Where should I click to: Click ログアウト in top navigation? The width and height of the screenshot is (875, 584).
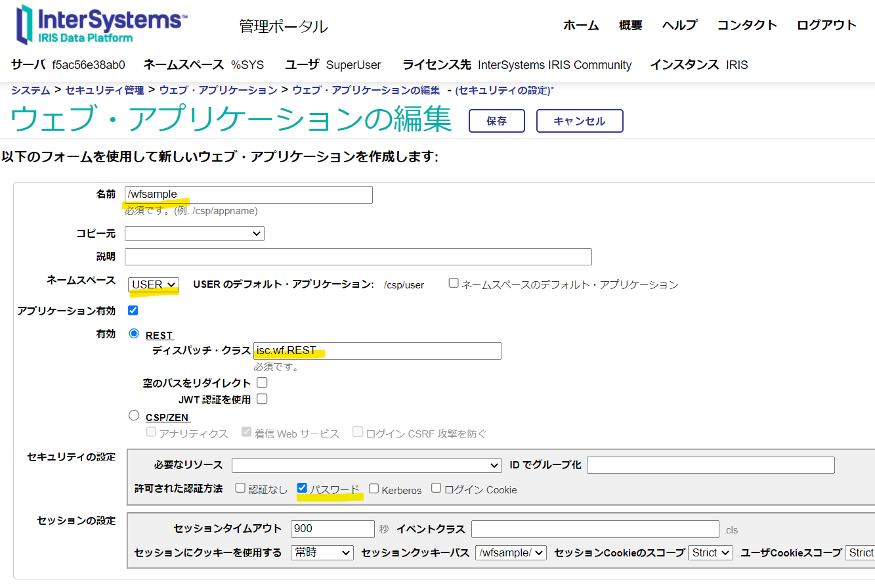[826, 26]
